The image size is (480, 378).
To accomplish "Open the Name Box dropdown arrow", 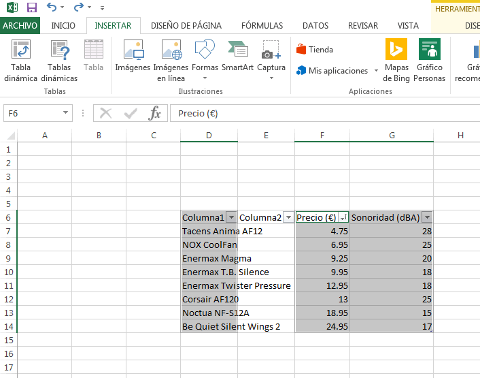I will [65, 113].
